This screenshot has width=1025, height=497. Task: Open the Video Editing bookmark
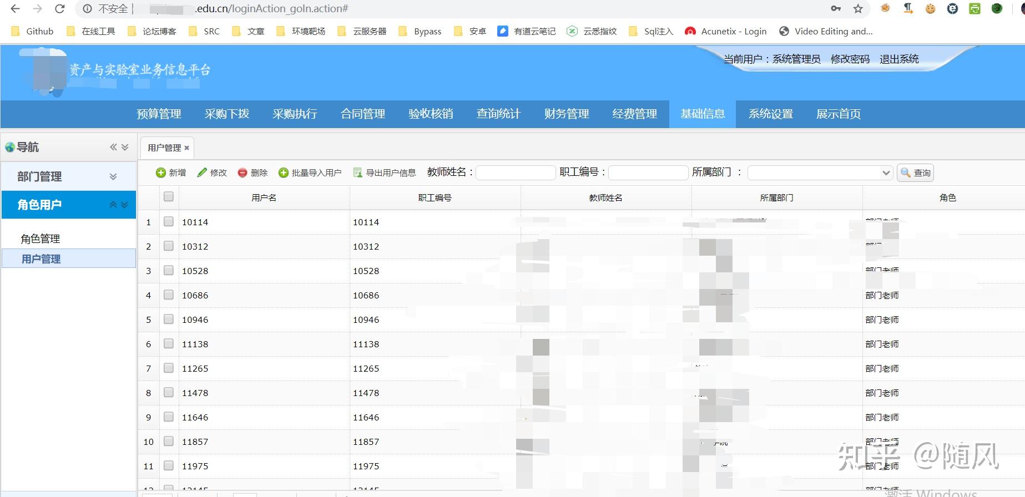[826, 31]
